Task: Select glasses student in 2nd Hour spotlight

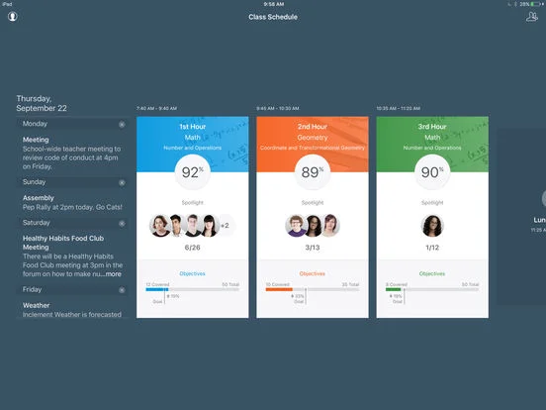Action: pos(296,226)
